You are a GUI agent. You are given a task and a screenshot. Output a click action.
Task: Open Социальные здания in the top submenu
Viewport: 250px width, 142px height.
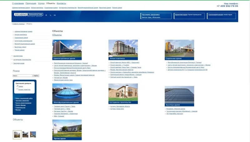point(51,8)
